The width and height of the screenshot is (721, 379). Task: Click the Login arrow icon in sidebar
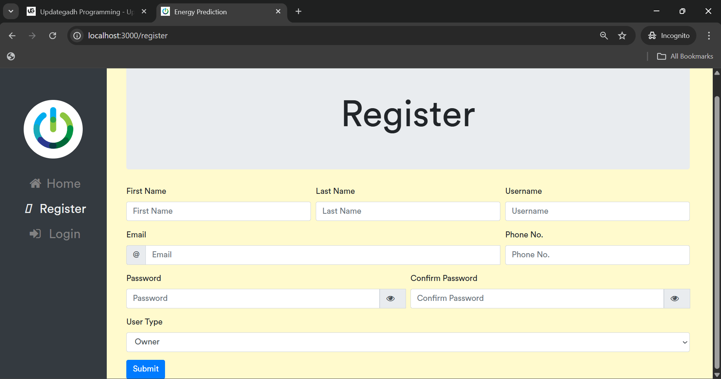coord(35,234)
